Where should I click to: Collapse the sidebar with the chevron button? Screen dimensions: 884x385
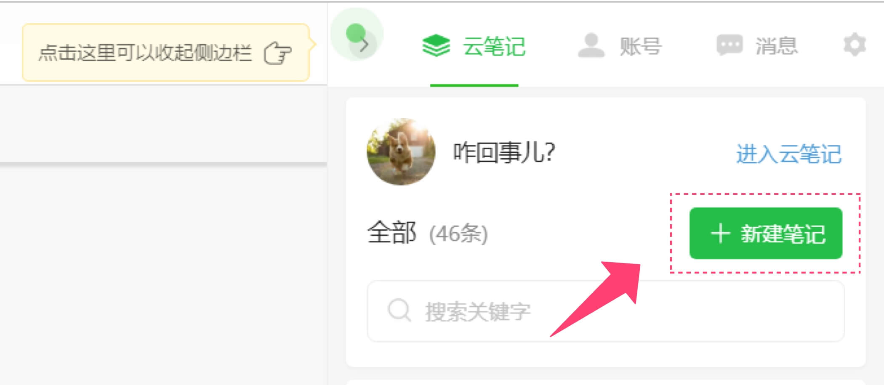click(363, 45)
